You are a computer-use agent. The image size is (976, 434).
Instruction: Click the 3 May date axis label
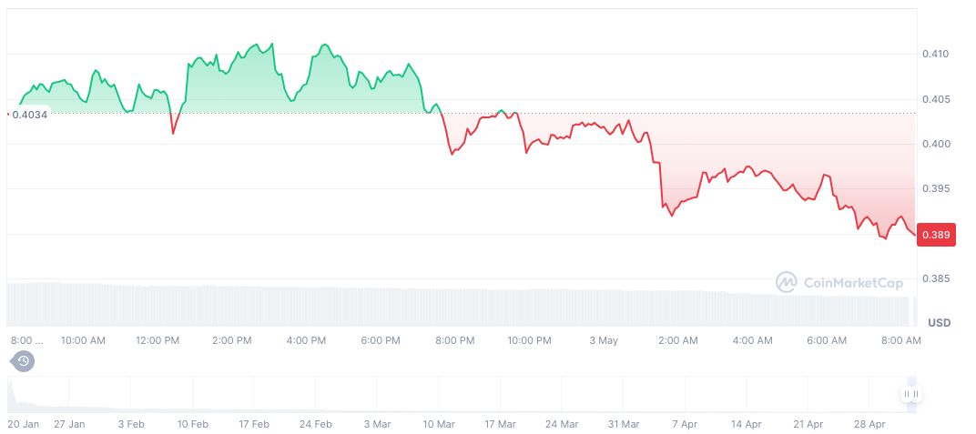604,340
